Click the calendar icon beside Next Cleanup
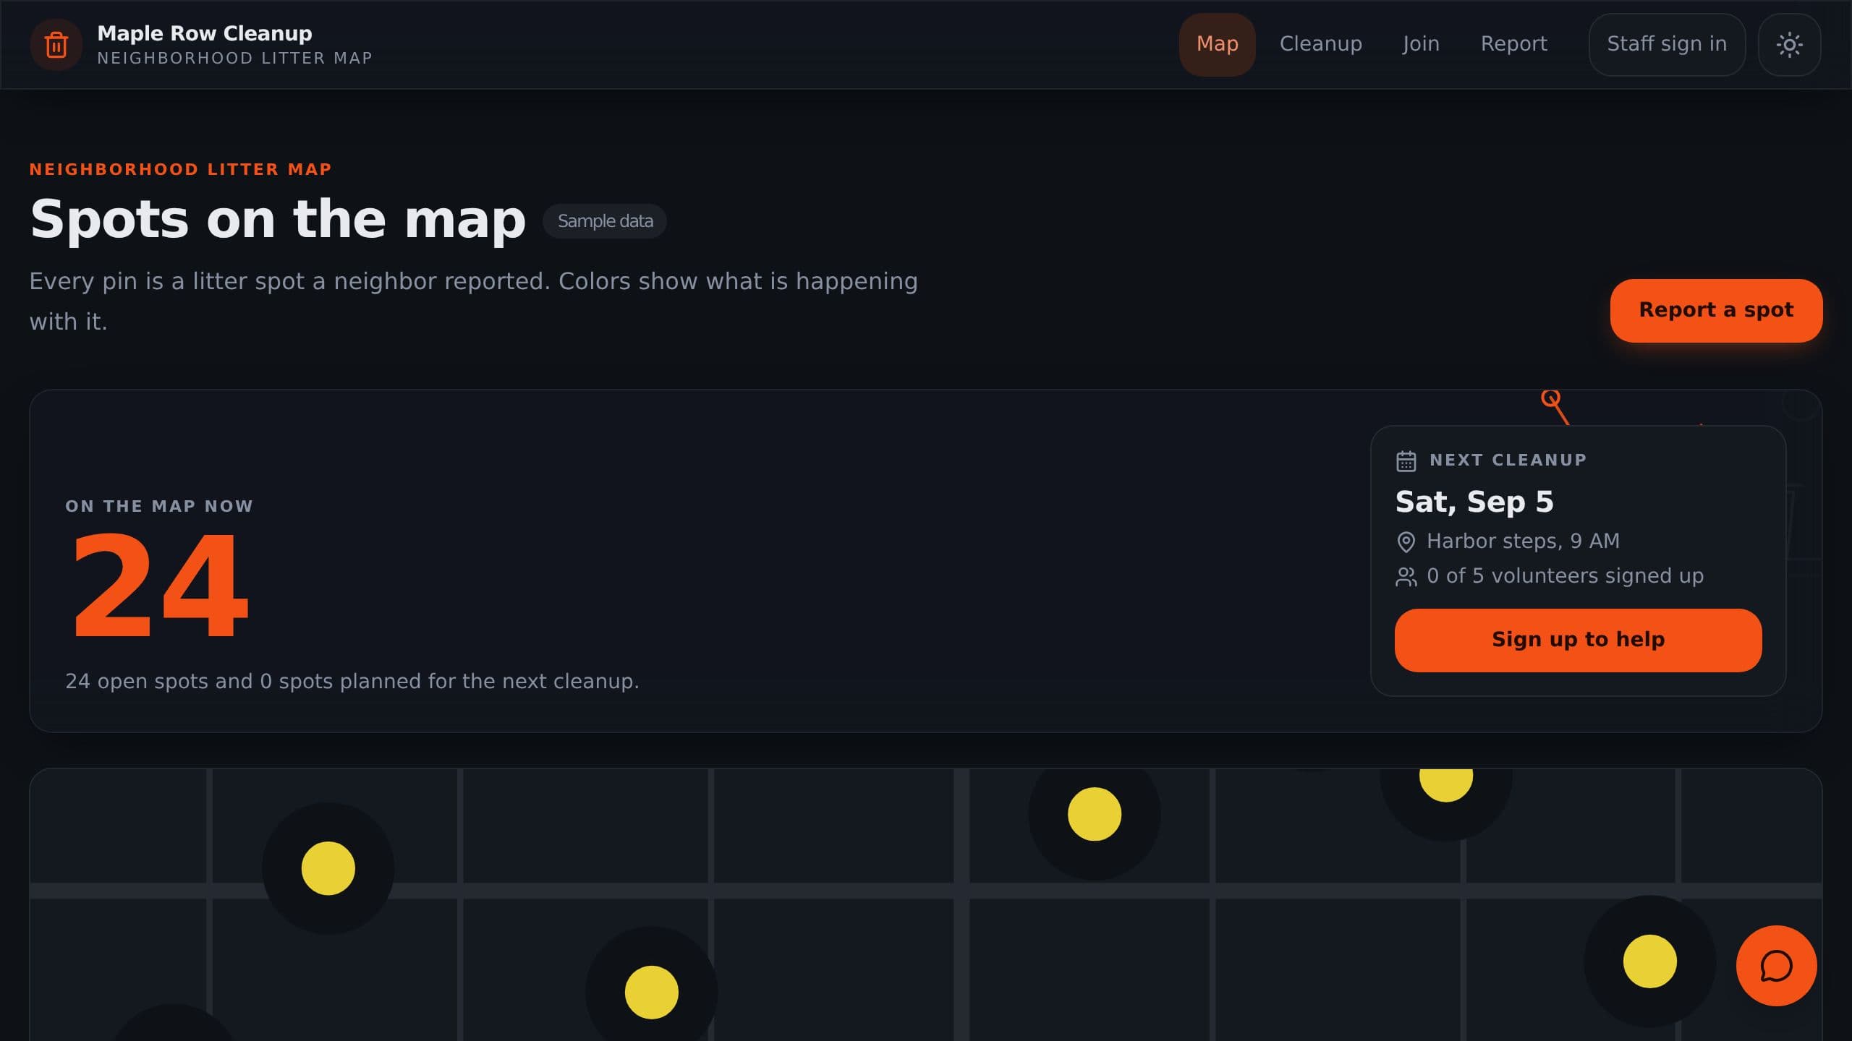Screen dimensions: 1852x1041 (1406, 461)
